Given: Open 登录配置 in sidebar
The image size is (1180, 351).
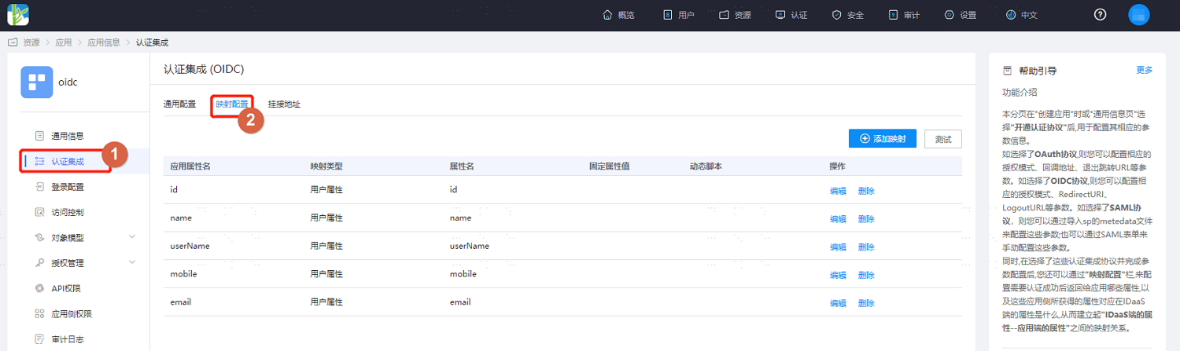Looking at the screenshot, I should (68, 187).
